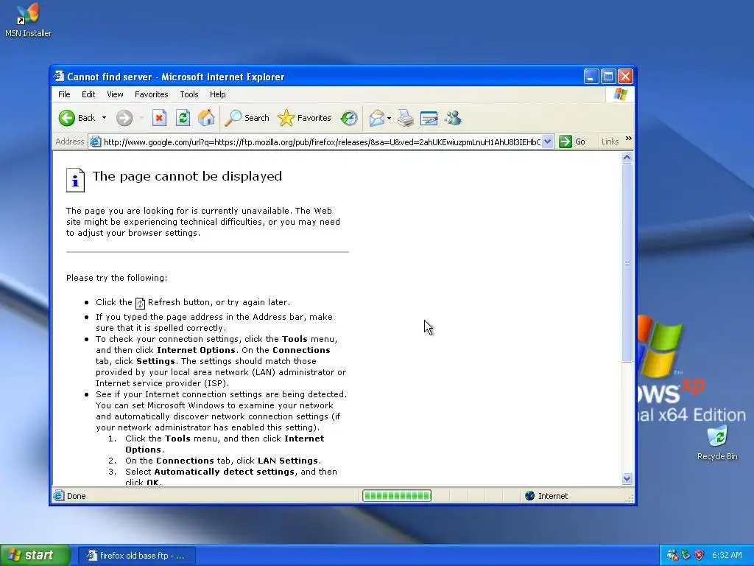Click the info page icon beside error heading
Screen dimensions: 754x566
point(76,180)
